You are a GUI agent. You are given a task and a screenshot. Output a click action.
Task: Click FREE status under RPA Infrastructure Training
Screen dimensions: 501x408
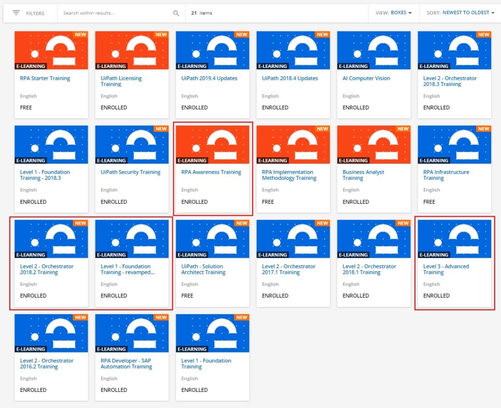429,202
